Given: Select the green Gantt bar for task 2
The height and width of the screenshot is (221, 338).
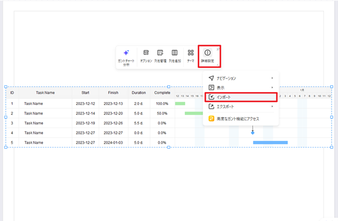Looking at the screenshot, I should click(194, 113).
